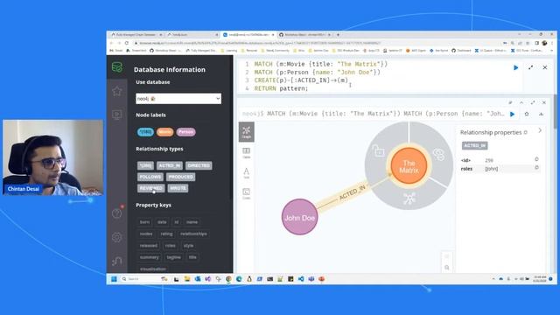Save the result query as a favorite
The image size is (560, 315).
[x=527, y=114]
